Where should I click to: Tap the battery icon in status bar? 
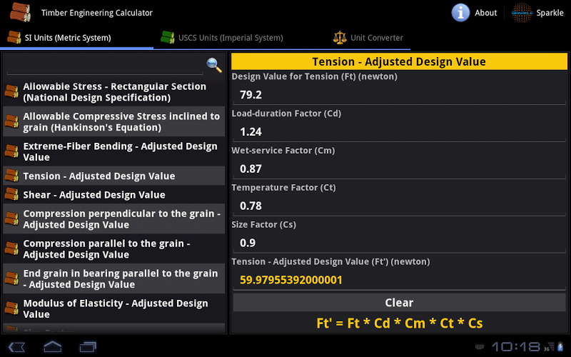pos(560,346)
